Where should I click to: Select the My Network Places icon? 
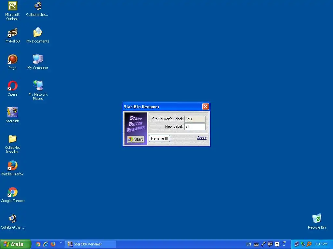[38, 91]
